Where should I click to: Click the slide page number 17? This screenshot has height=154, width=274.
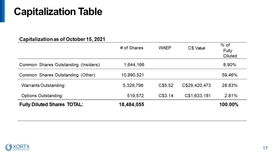[x=265, y=148]
